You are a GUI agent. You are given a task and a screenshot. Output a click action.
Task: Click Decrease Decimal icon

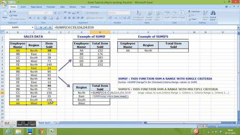(x=129, y=18)
